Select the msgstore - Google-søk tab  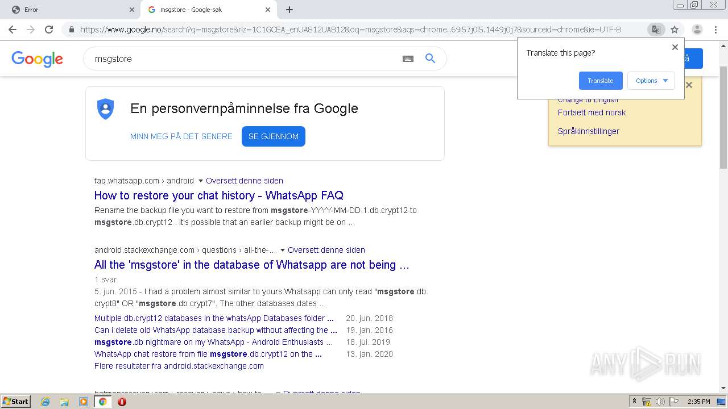pos(208,10)
